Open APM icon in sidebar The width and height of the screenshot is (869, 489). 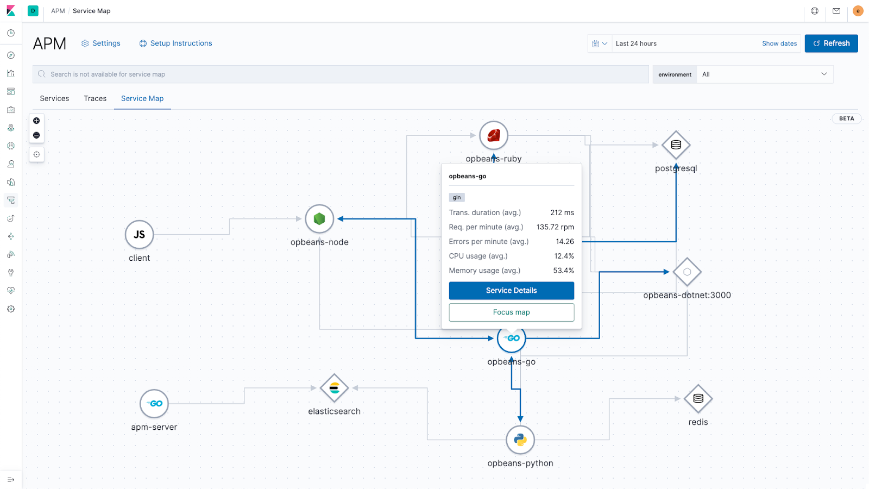coord(11,200)
